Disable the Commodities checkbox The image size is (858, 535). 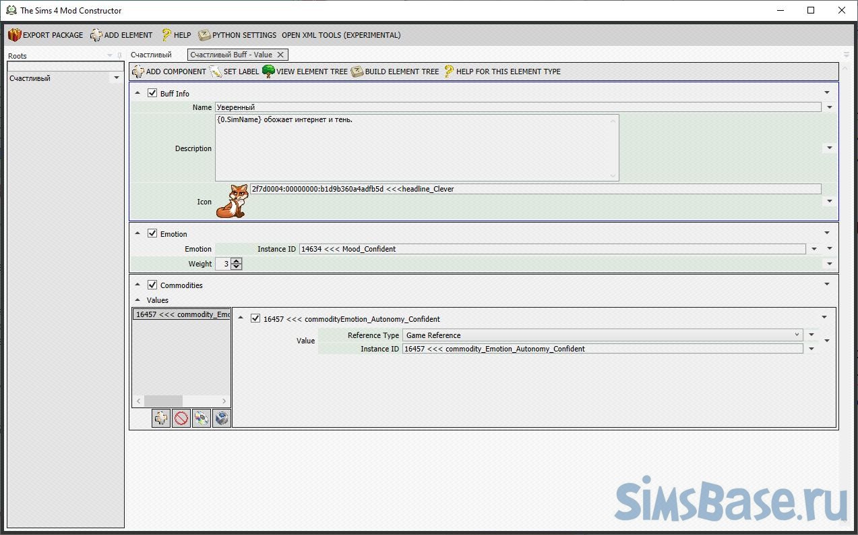pos(152,285)
